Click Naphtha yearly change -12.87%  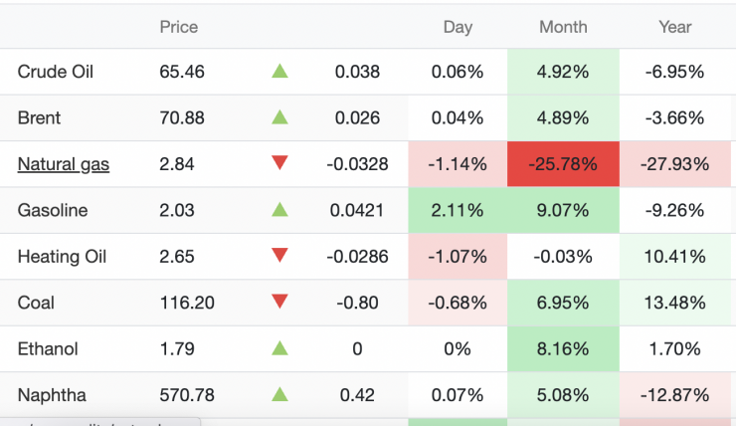674,395
